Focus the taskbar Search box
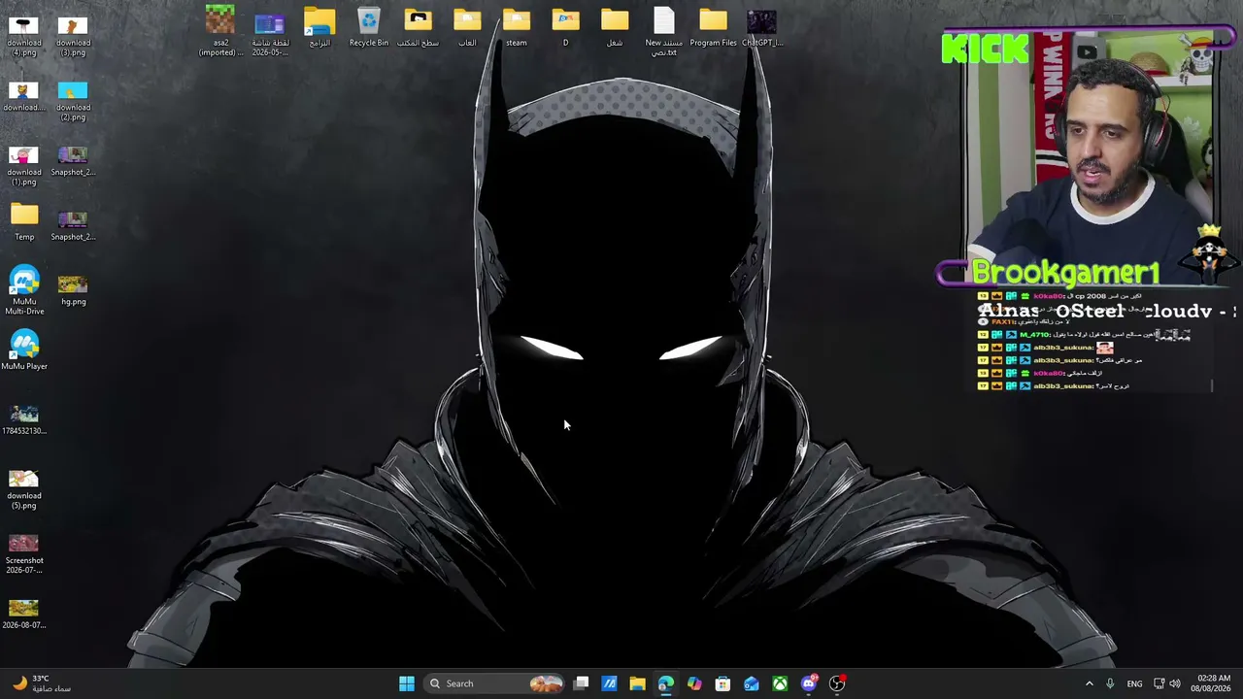 click(x=495, y=683)
